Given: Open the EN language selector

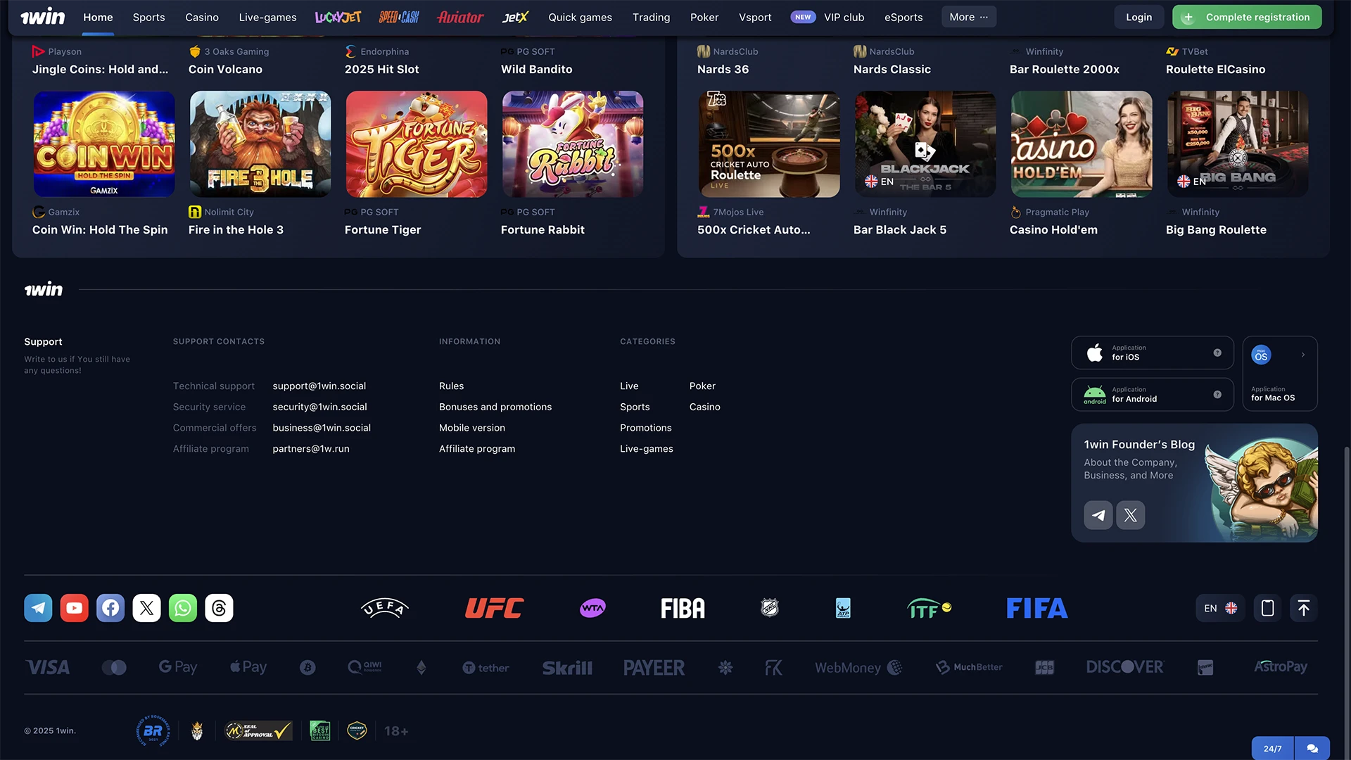Looking at the screenshot, I should point(1221,608).
